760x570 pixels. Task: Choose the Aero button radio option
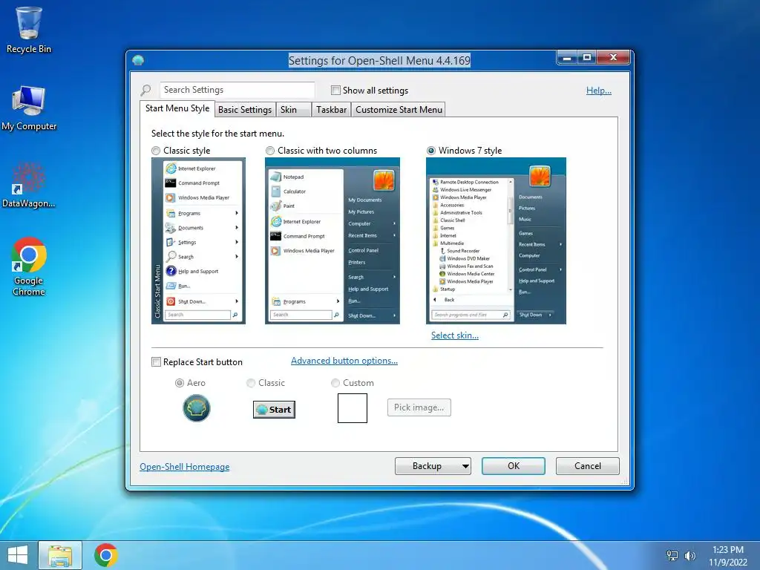180,383
